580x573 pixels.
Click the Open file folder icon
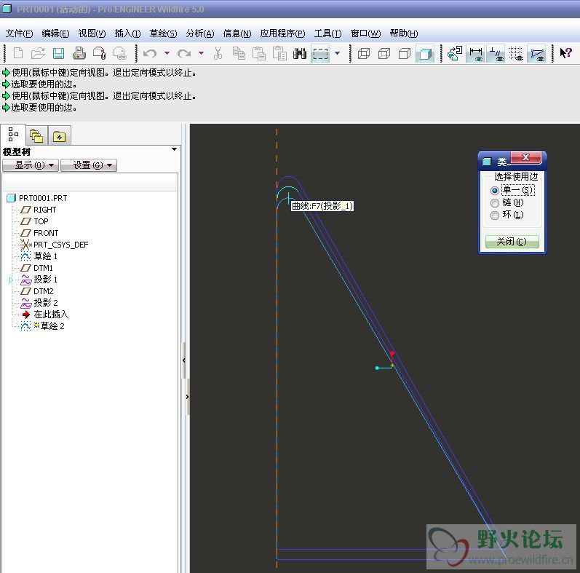[x=38, y=53]
